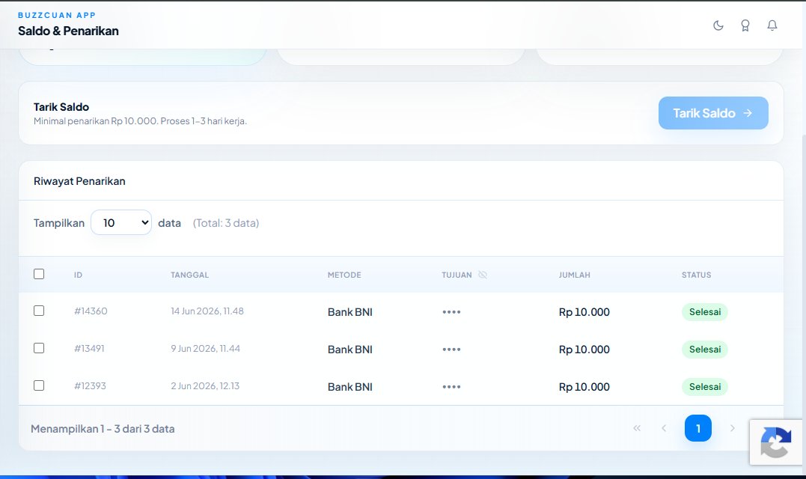This screenshot has width=806, height=479.
Task: Click Selesai status badge in row #14360
Action: point(705,312)
